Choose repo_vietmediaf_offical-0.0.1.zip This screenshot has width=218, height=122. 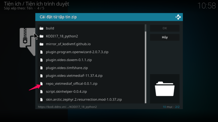(71, 84)
